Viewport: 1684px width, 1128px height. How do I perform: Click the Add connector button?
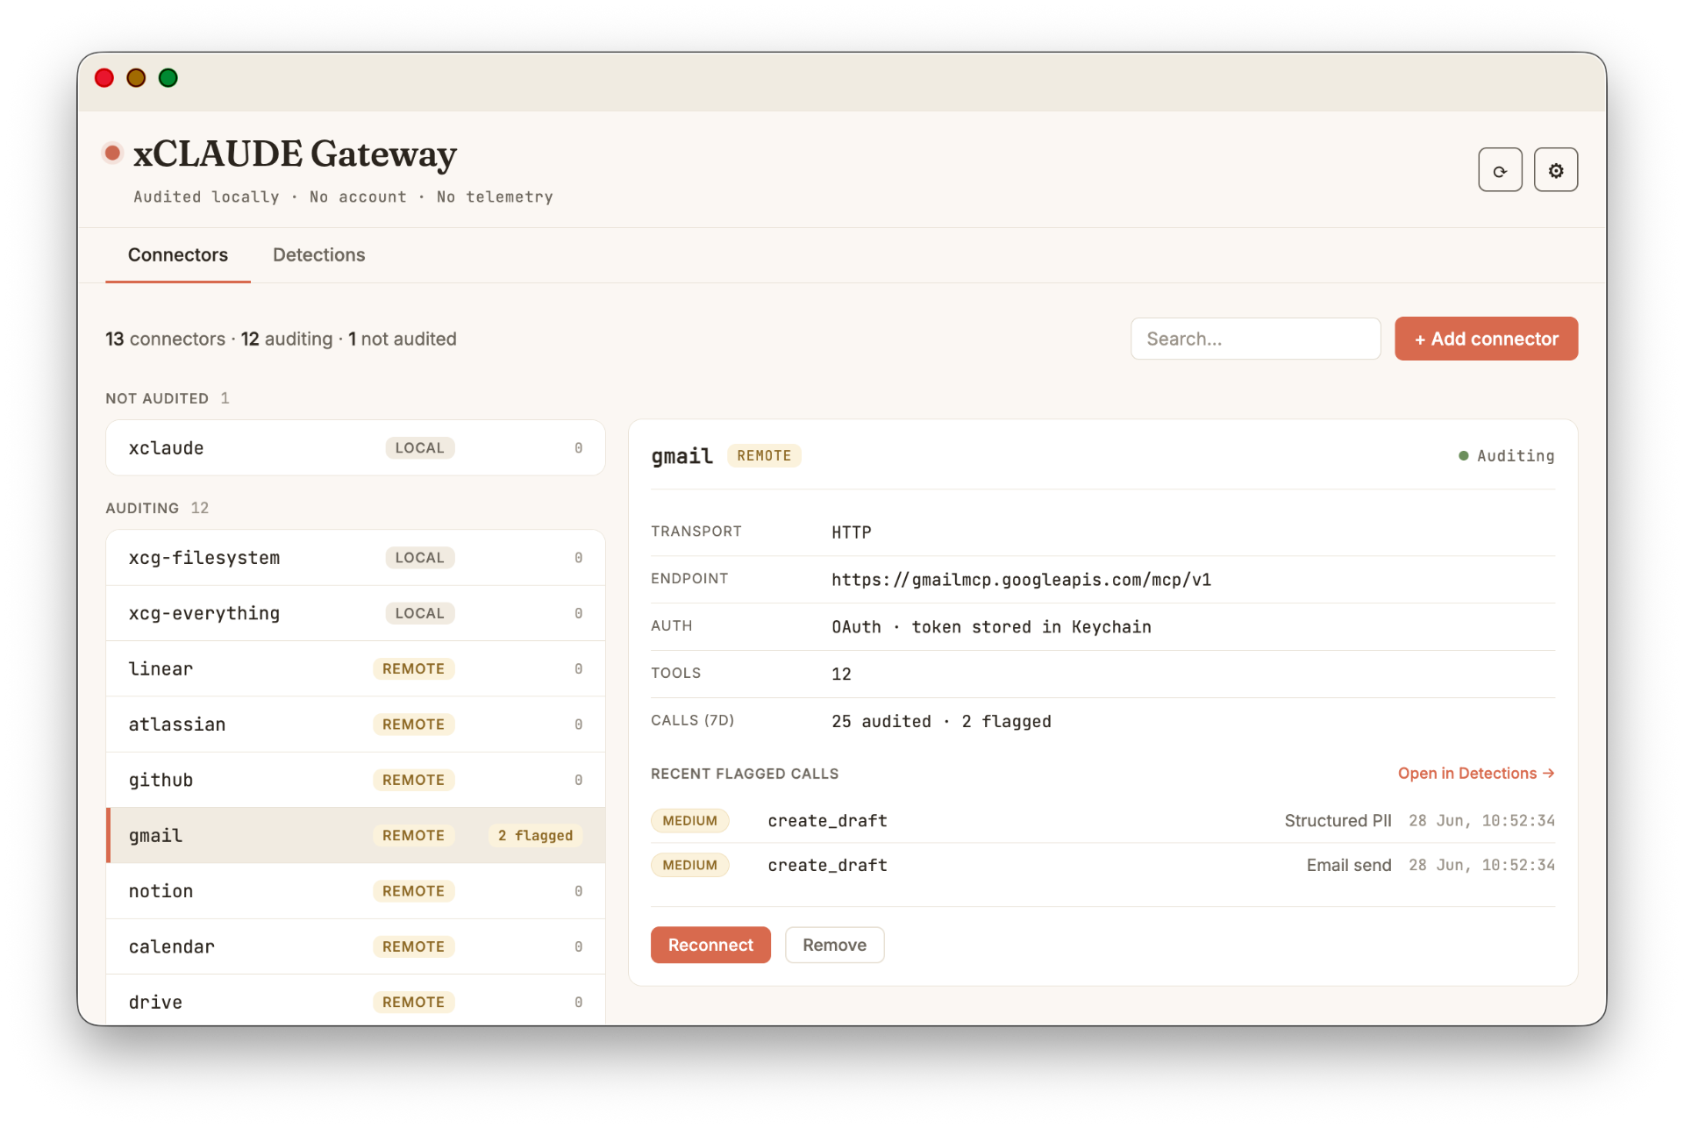[1486, 339]
